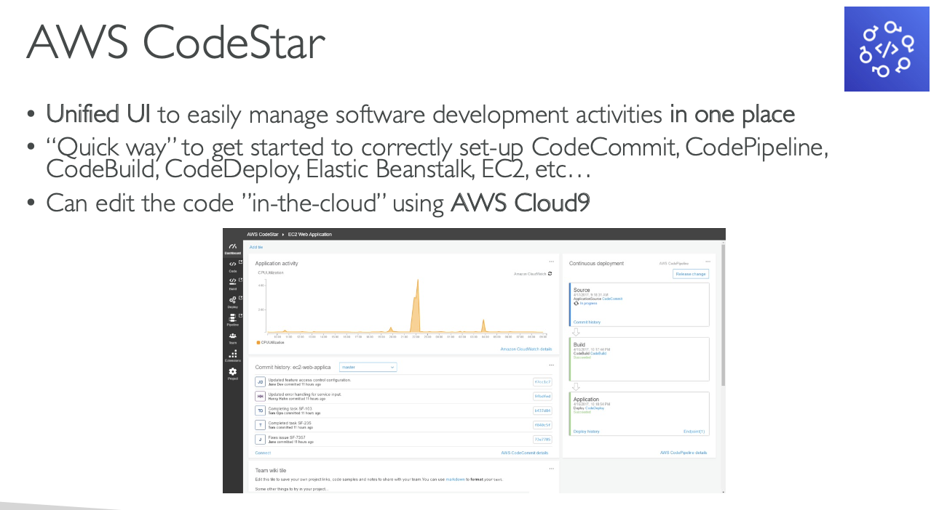Open the CodeCommit link in Source stage
This screenshot has width=939, height=510.
(x=612, y=299)
